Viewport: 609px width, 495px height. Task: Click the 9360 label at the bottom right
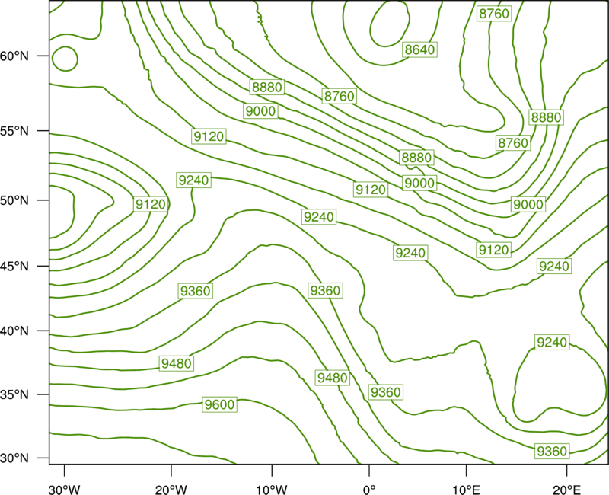pos(552,451)
